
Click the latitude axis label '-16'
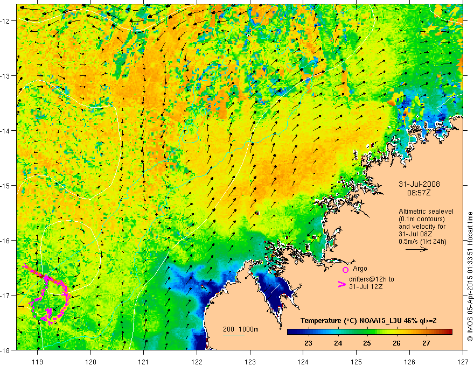(x=5, y=241)
